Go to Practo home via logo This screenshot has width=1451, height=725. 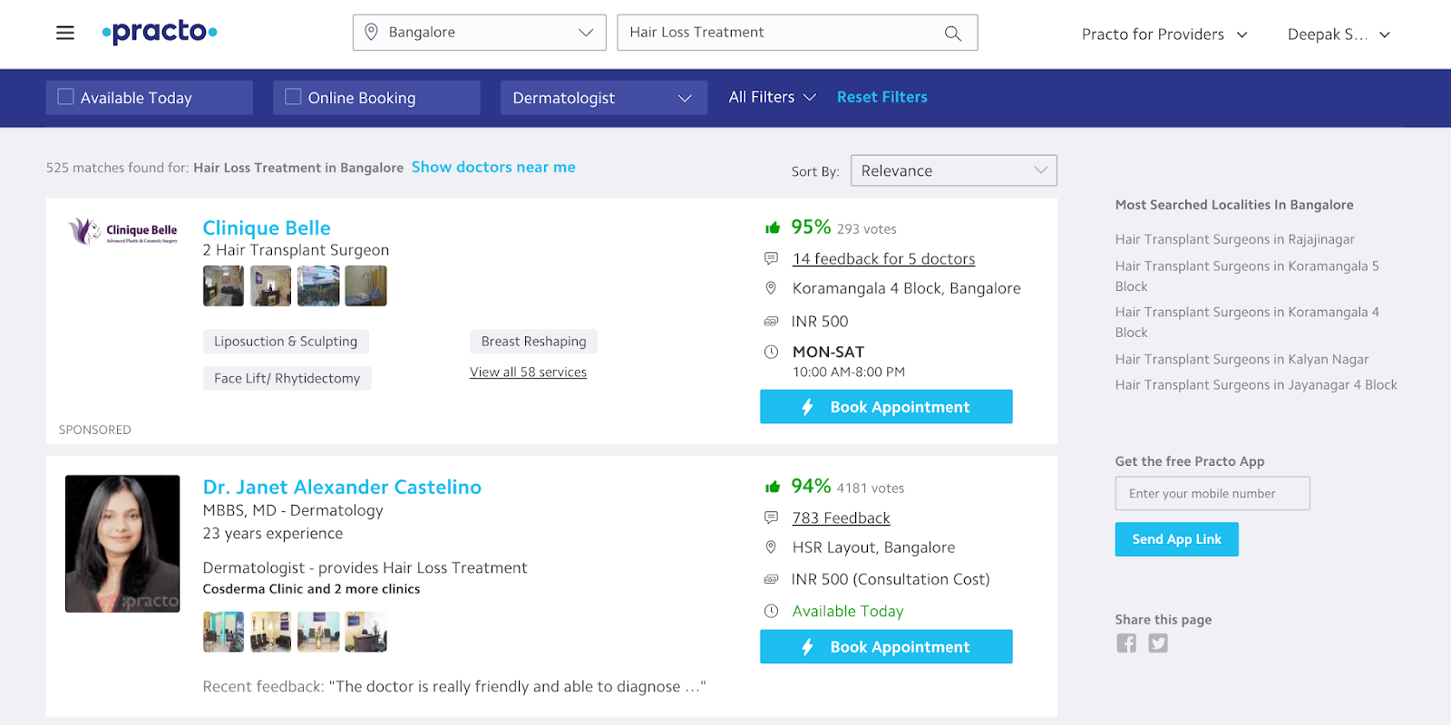pyautogui.click(x=160, y=33)
